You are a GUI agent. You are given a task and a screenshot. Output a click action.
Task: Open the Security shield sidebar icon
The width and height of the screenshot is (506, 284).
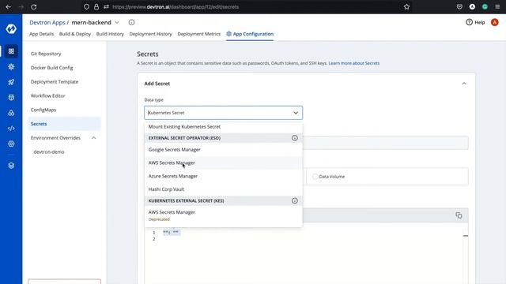click(x=11, y=98)
